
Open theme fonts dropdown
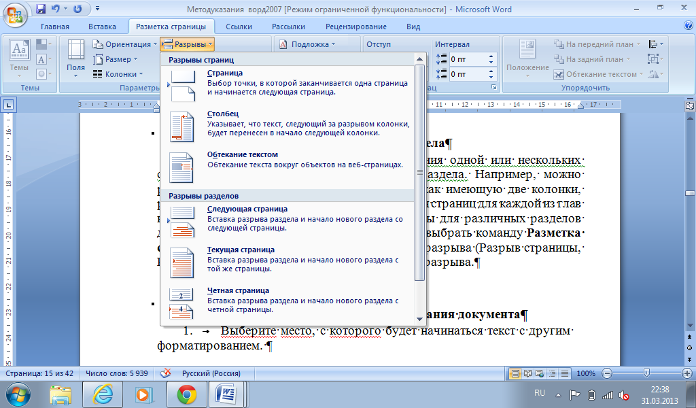tap(43, 59)
